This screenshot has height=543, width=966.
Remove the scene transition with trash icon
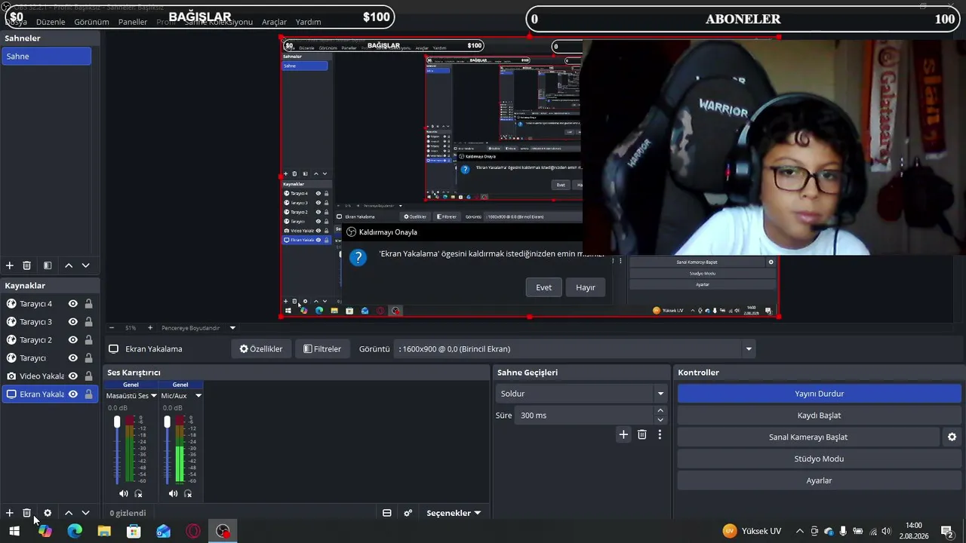tap(642, 434)
